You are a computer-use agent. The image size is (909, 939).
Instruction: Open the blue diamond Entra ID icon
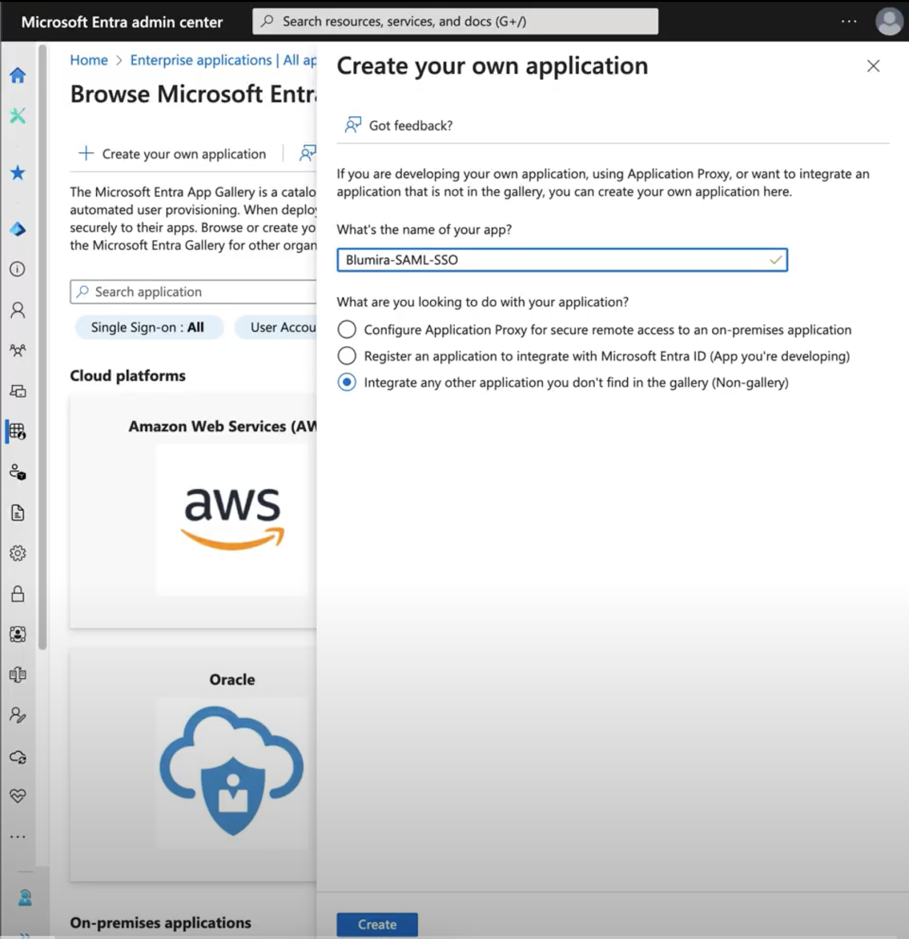pyautogui.click(x=18, y=229)
